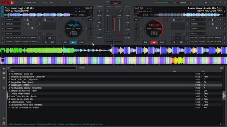Open the left deck FLANGER effect dropdown
Viewport: 227px width, 127px height.
(x=13, y=20)
